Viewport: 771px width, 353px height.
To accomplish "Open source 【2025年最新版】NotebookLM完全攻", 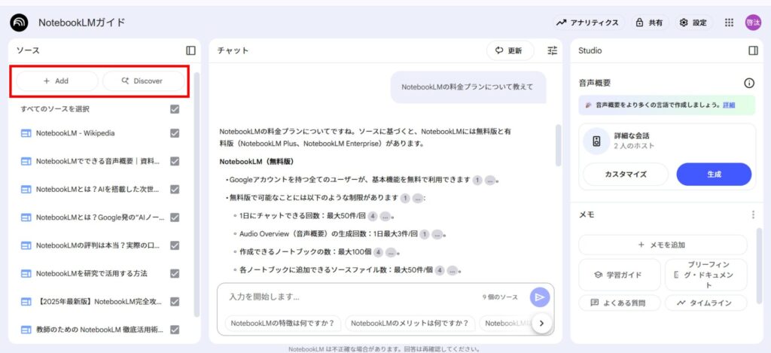I will [99, 301].
